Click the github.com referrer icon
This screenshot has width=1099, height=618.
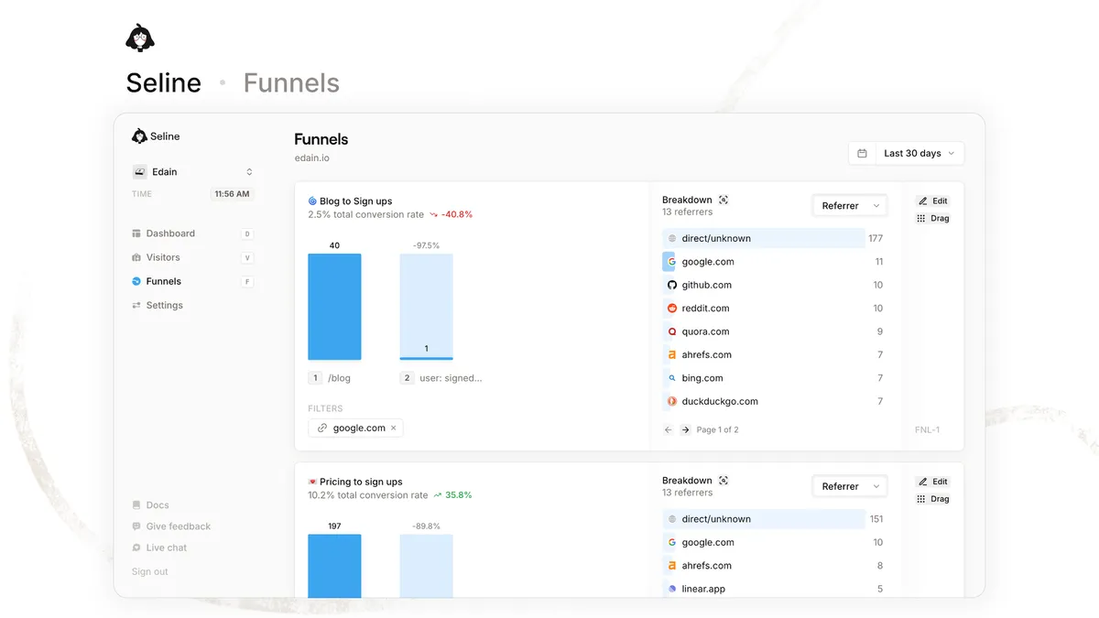pos(672,285)
